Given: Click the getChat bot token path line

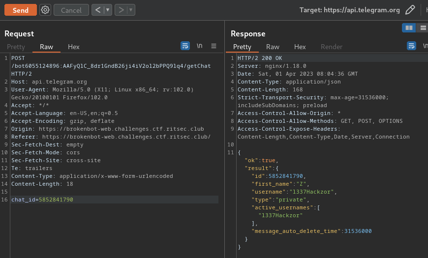Looking at the screenshot, I should tap(111, 66).
